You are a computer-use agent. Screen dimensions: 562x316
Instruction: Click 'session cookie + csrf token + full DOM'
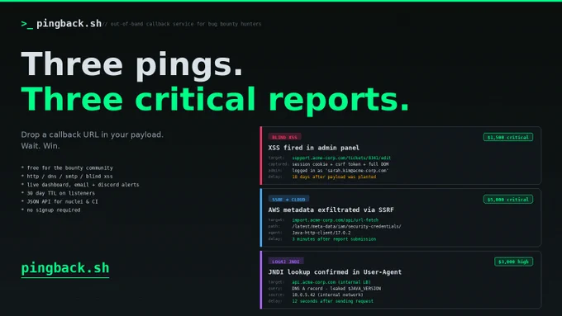[341, 164]
